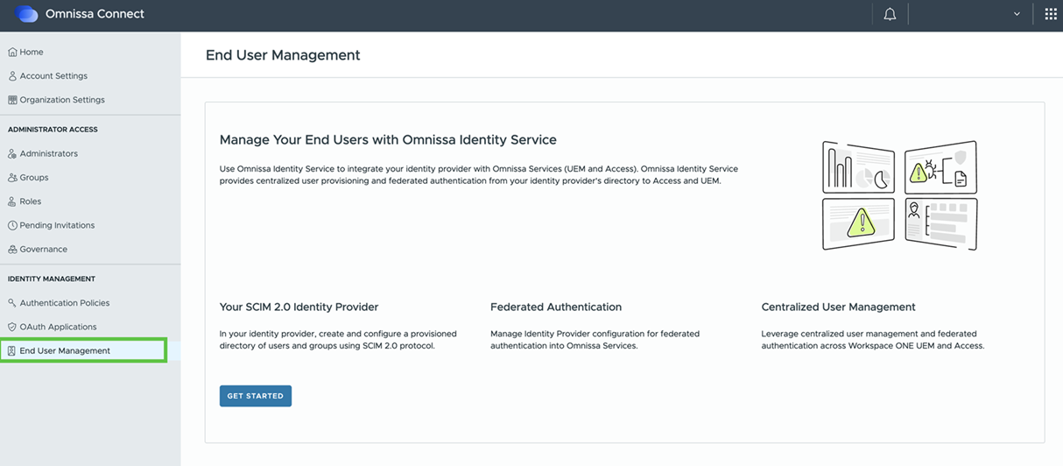The image size is (1063, 466).
Task: Click the Omnissa Connect cloud logo
Action: [27, 14]
